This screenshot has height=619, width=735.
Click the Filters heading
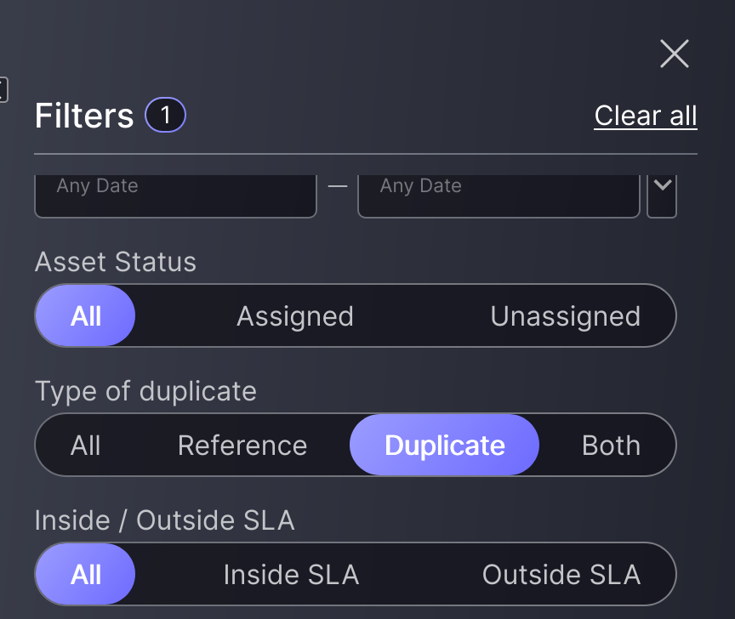pos(84,116)
